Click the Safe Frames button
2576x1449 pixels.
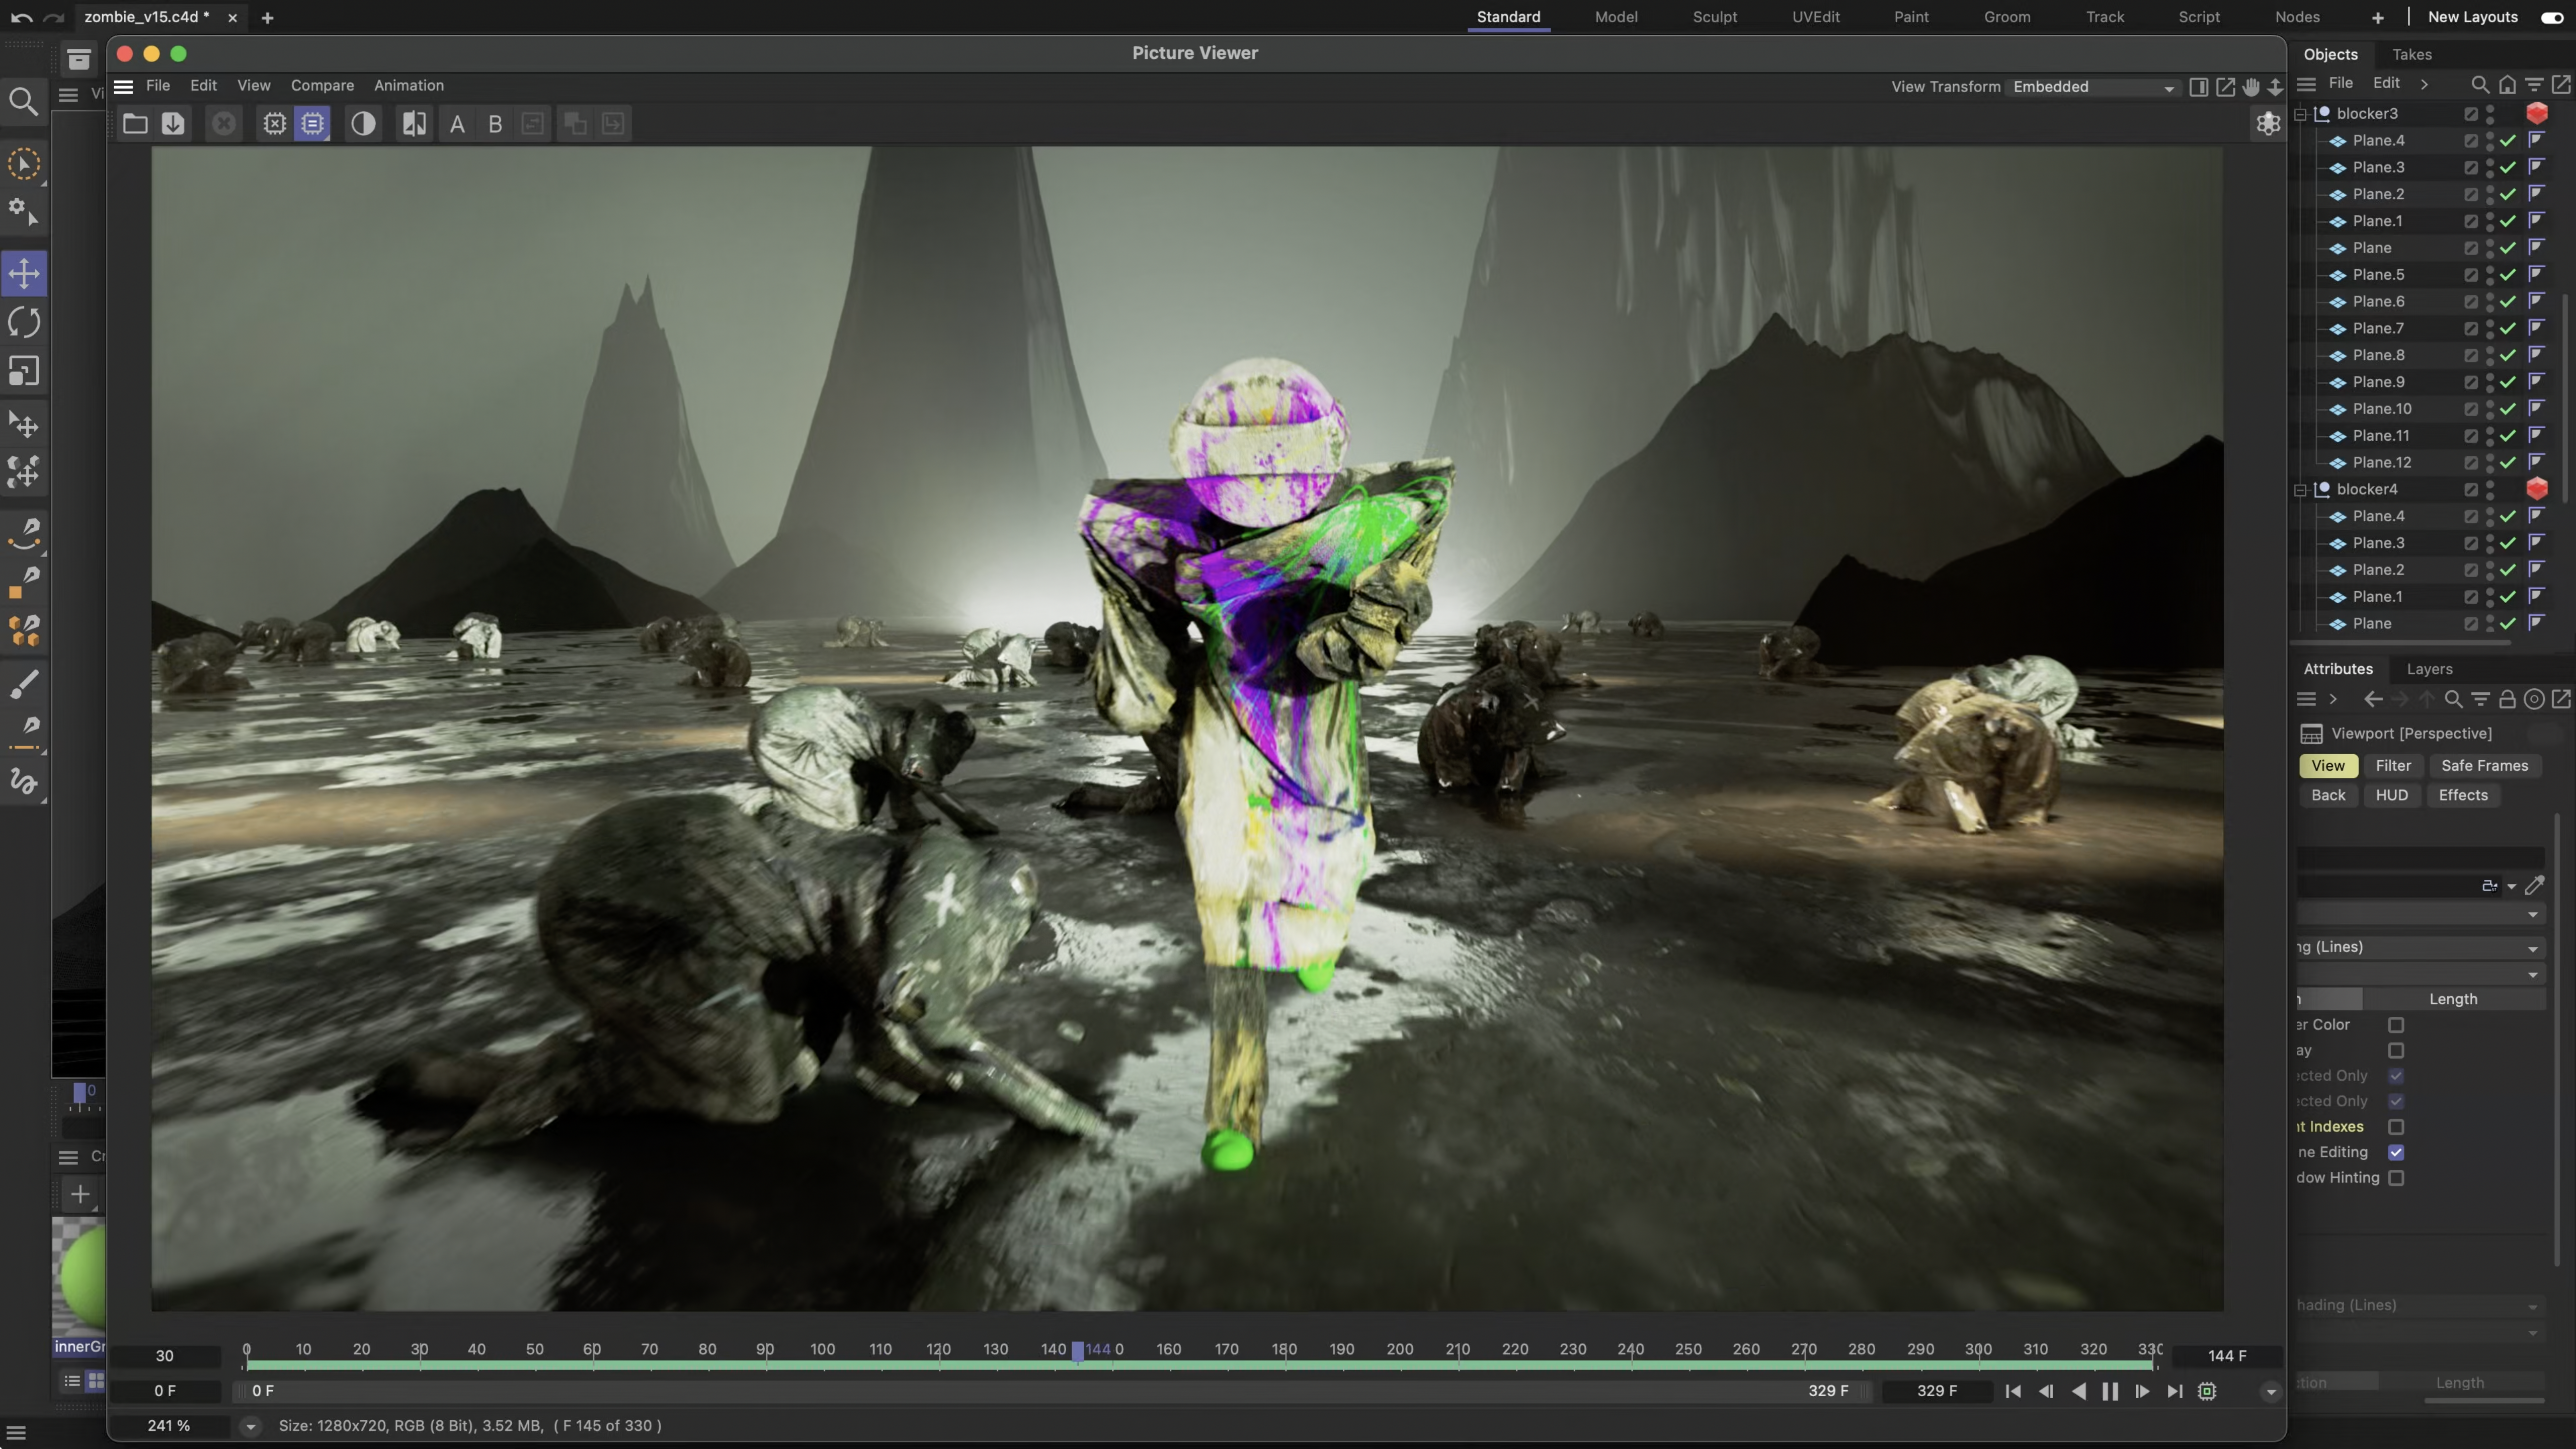(2484, 766)
